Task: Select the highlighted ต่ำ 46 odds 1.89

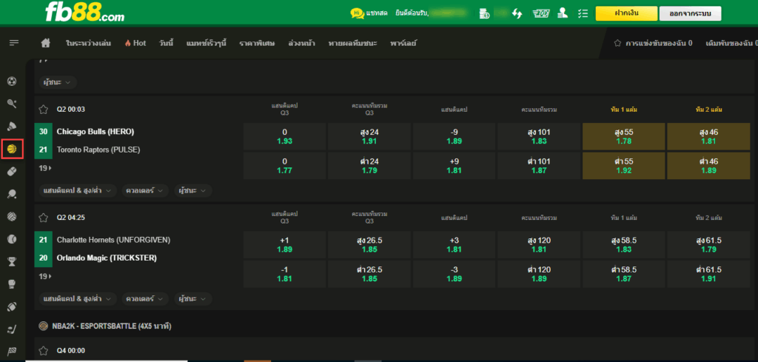Action: 710,166
